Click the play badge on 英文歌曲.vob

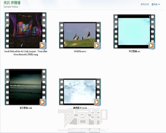point(43,102)
